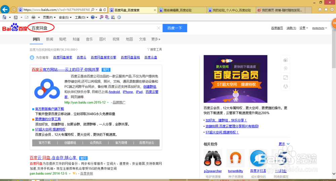Open the 页面(P) dropdown menu
Viewport: 336px width, 181px height.
49,17
